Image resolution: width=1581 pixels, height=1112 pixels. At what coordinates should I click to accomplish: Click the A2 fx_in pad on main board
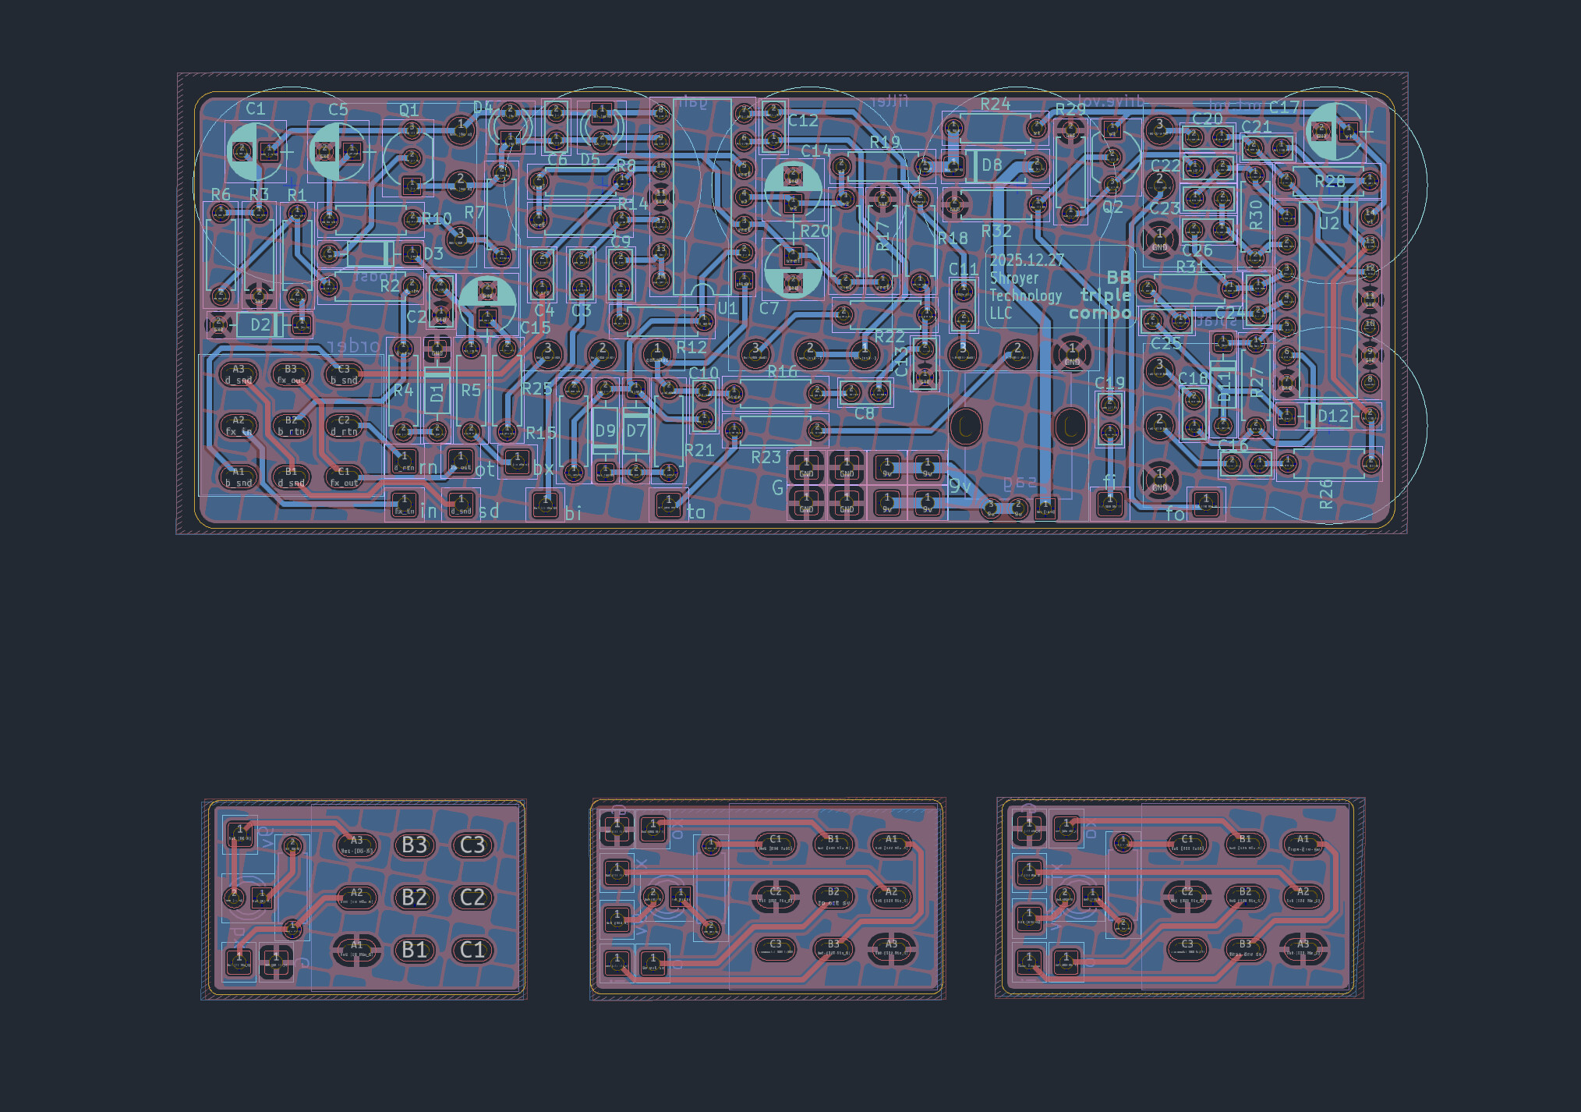coord(238,426)
